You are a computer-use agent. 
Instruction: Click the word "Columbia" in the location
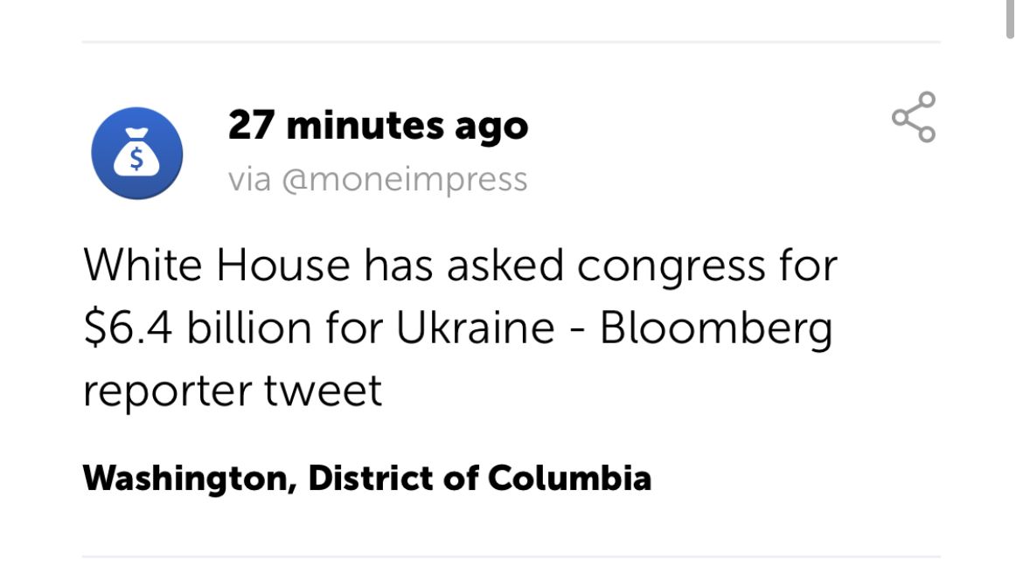click(569, 479)
